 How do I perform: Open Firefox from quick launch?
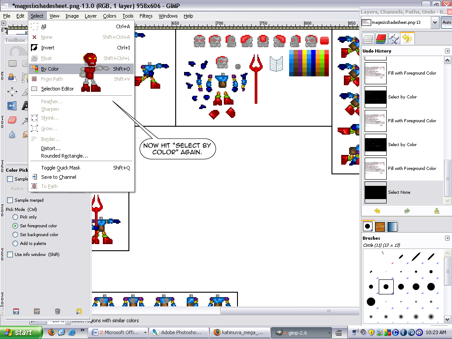52,332
